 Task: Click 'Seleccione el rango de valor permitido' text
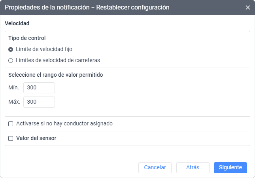[x=56, y=74]
